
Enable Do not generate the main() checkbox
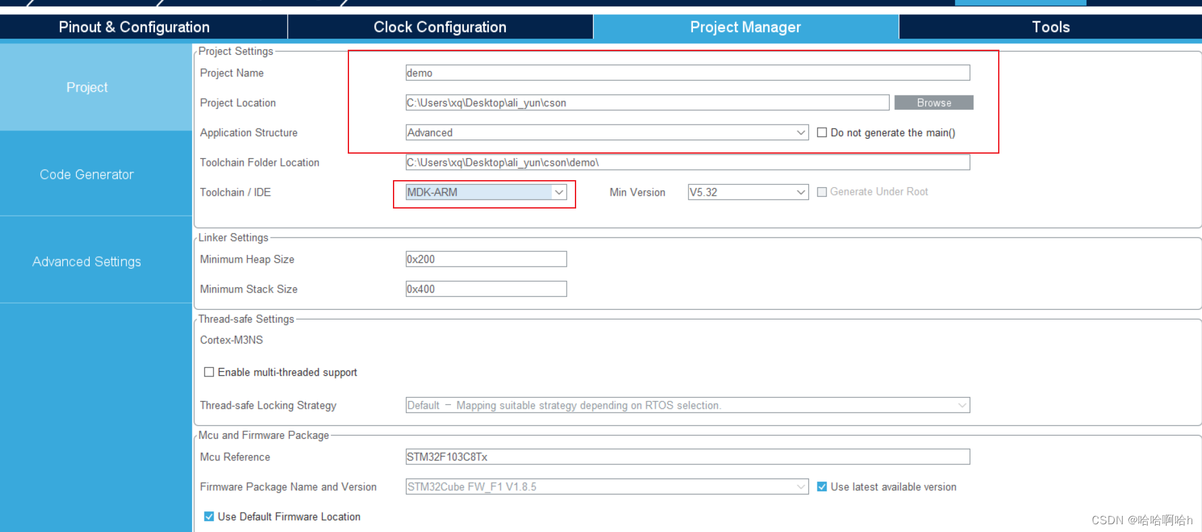pyautogui.click(x=822, y=132)
